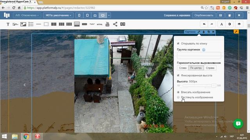Toggle 'Фиксированная высота' checkbox
The image size is (250, 140).
click(178, 75)
